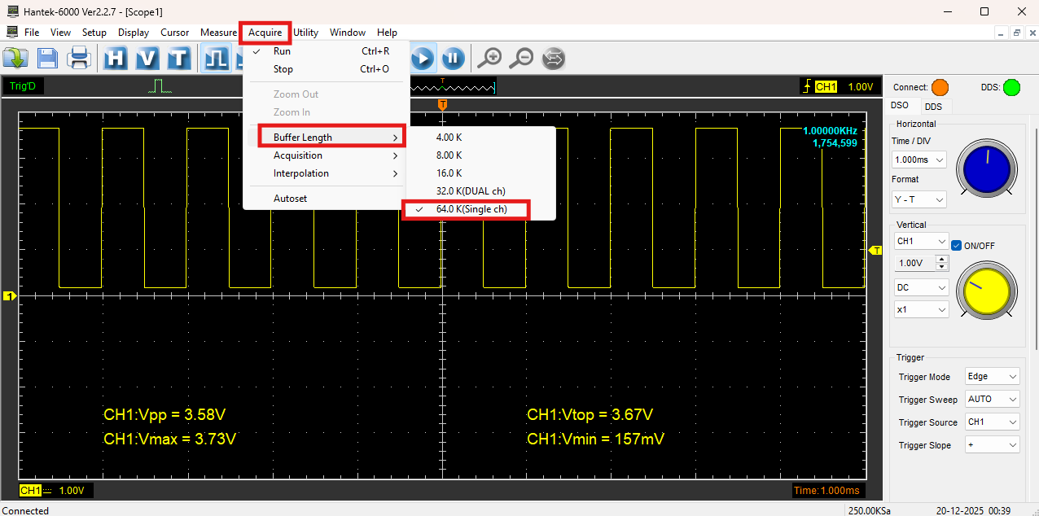
Task: Print waveform with the printer icon
Action: pos(79,58)
